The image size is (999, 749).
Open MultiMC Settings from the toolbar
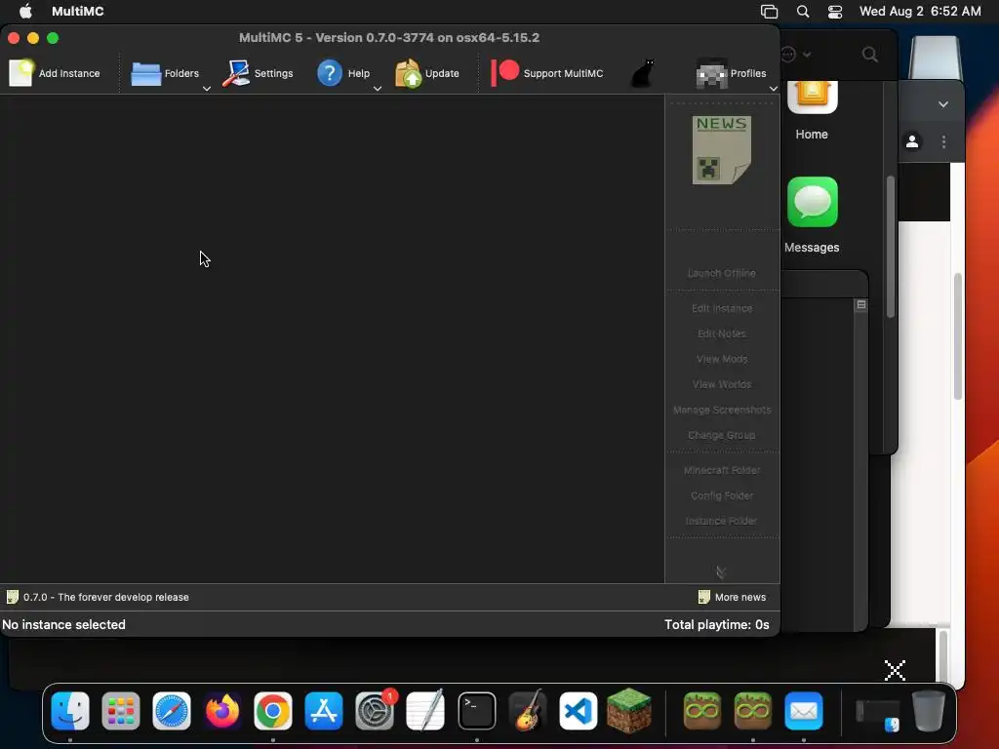(258, 73)
